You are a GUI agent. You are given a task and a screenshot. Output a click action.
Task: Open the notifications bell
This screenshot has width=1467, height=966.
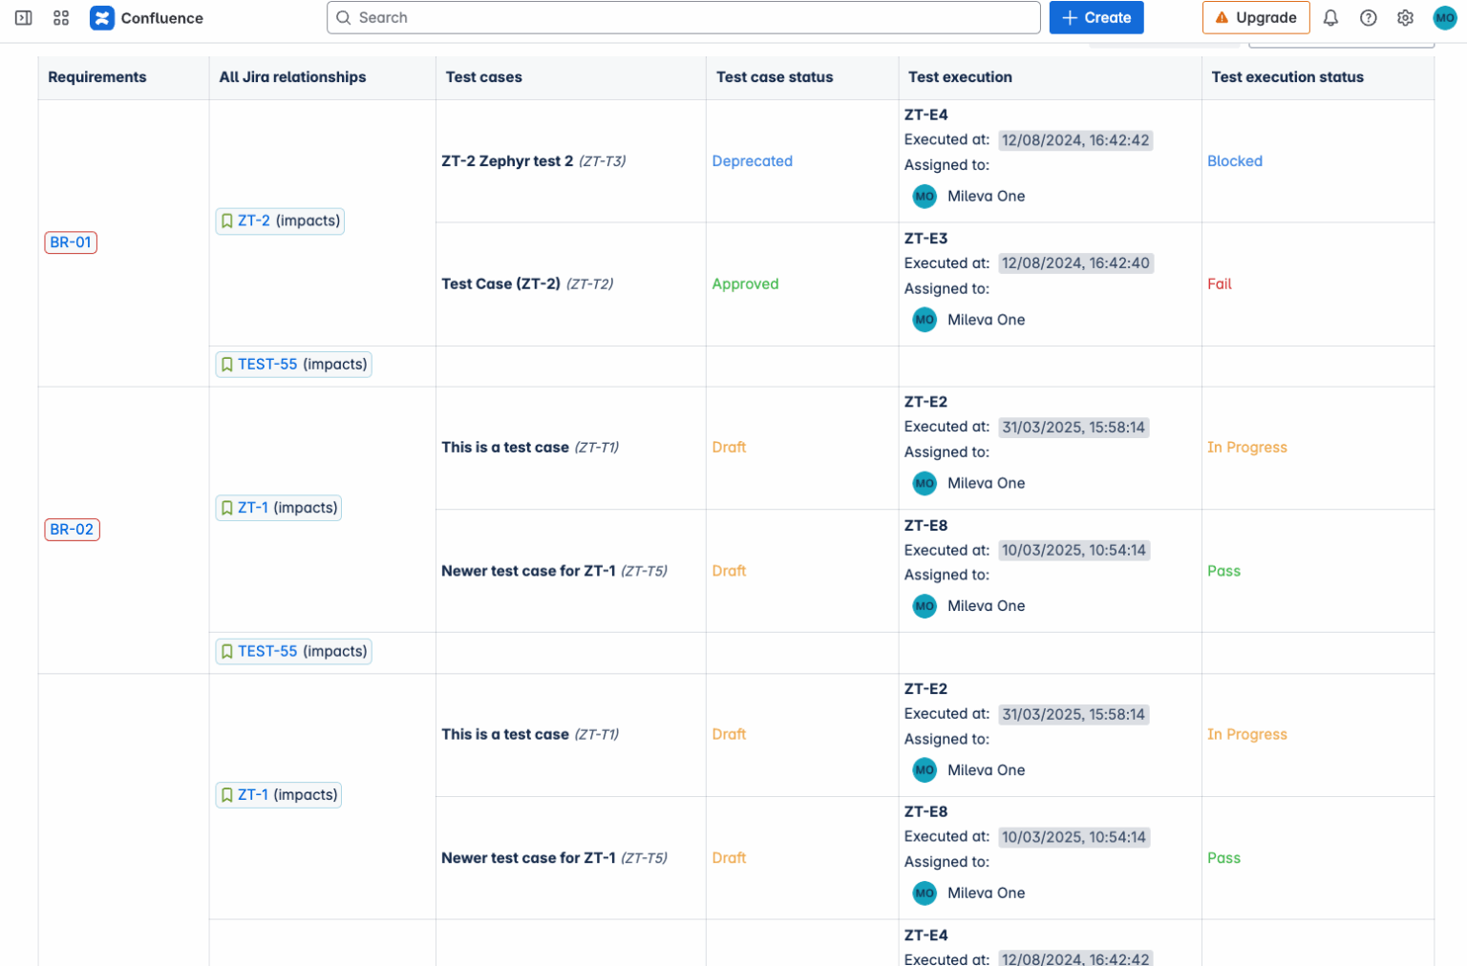1330,17
